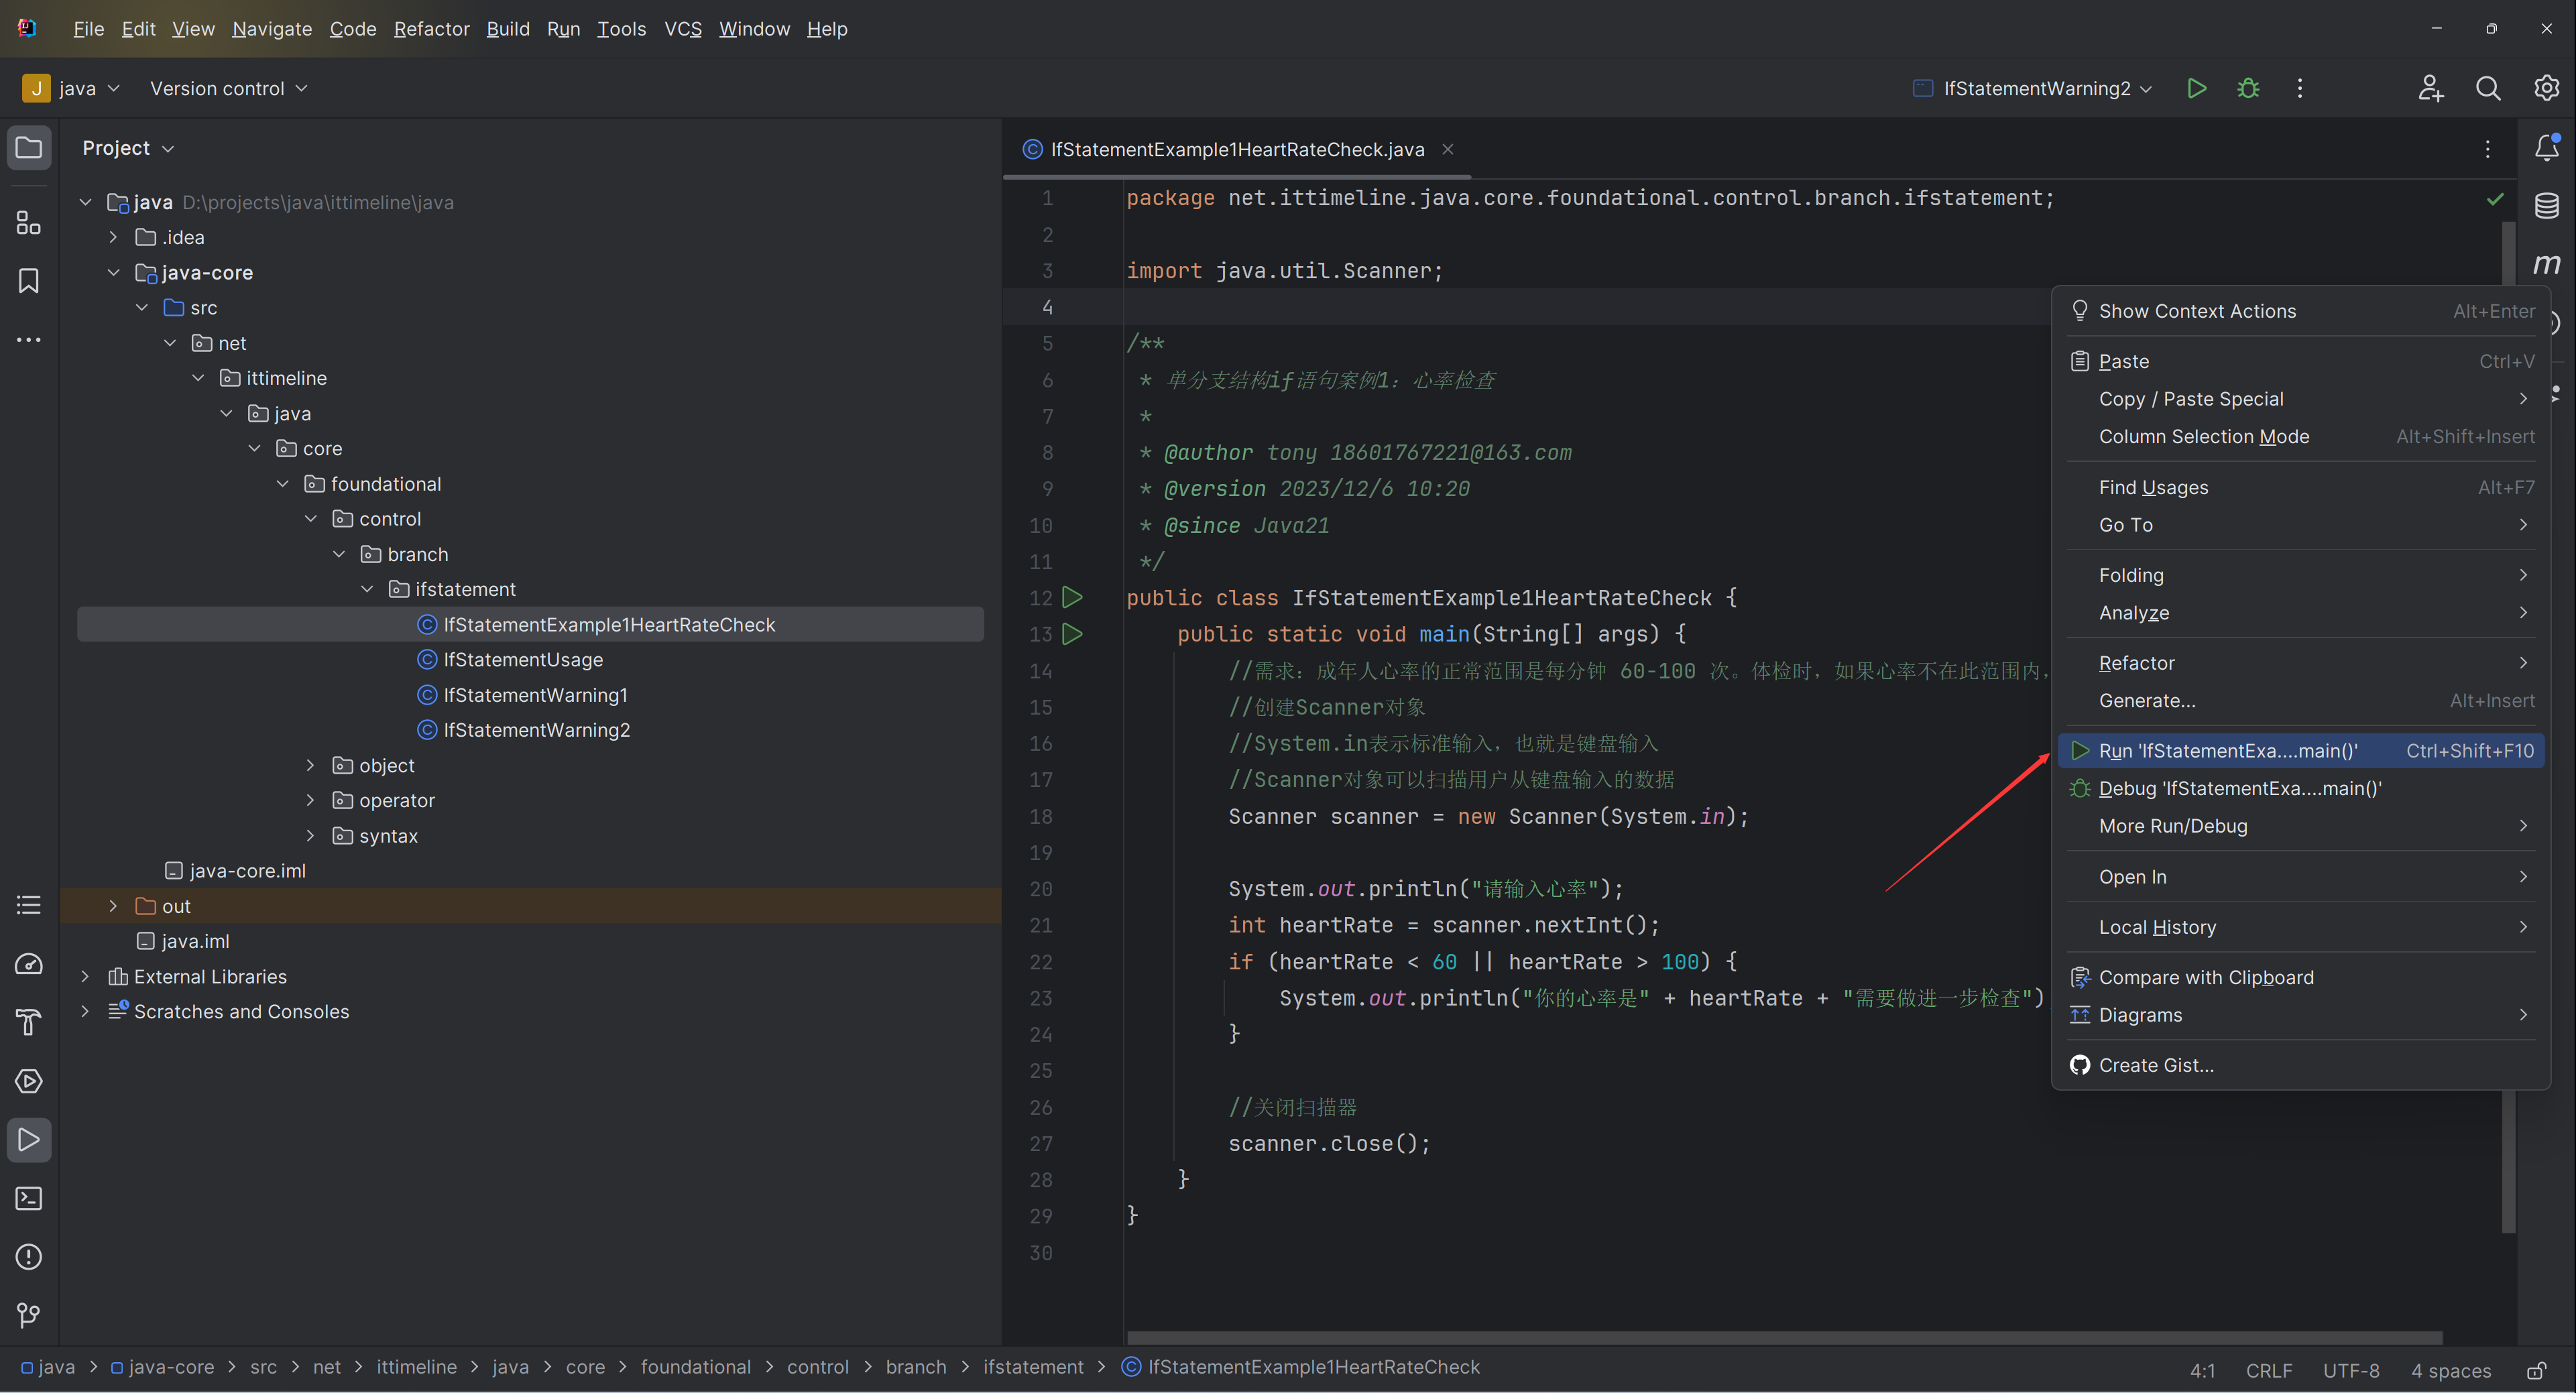
Task: Choose Show Context Actions in context menu
Action: click(x=2301, y=311)
